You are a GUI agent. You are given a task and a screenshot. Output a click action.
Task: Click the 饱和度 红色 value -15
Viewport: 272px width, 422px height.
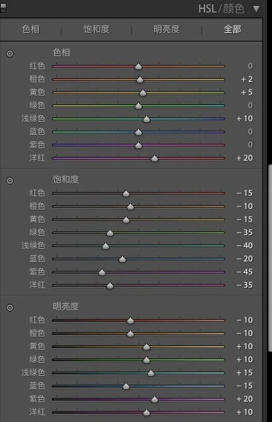(x=244, y=193)
